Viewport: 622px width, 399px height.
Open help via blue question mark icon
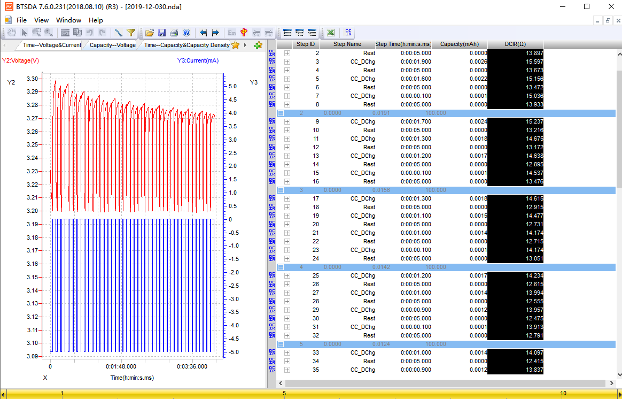pos(186,33)
